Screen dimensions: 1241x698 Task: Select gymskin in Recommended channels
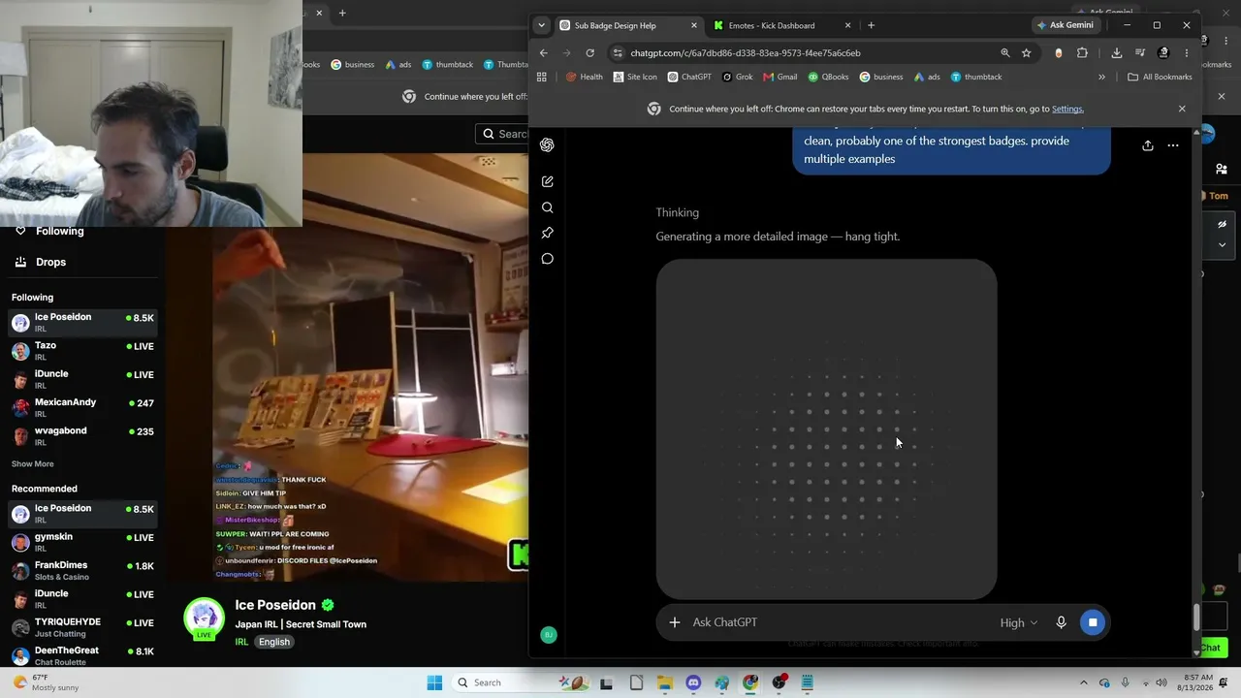click(x=83, y=542)
